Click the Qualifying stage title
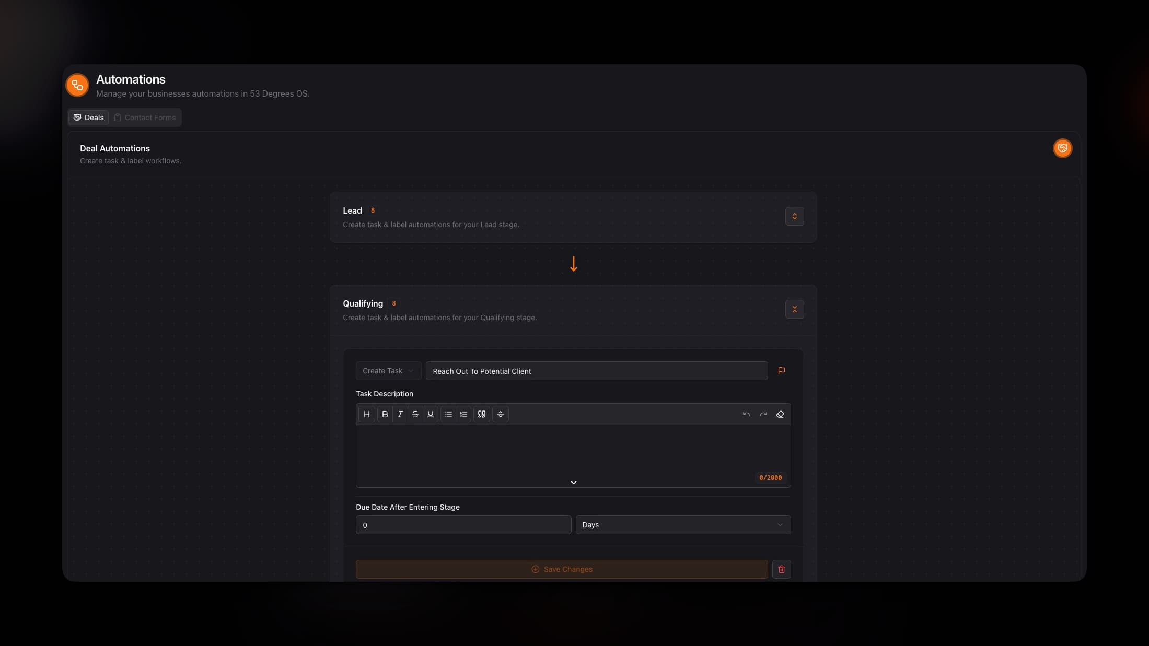Viewport: 1149px width, 646px height. pyautogui.click(x=363, y=303)
